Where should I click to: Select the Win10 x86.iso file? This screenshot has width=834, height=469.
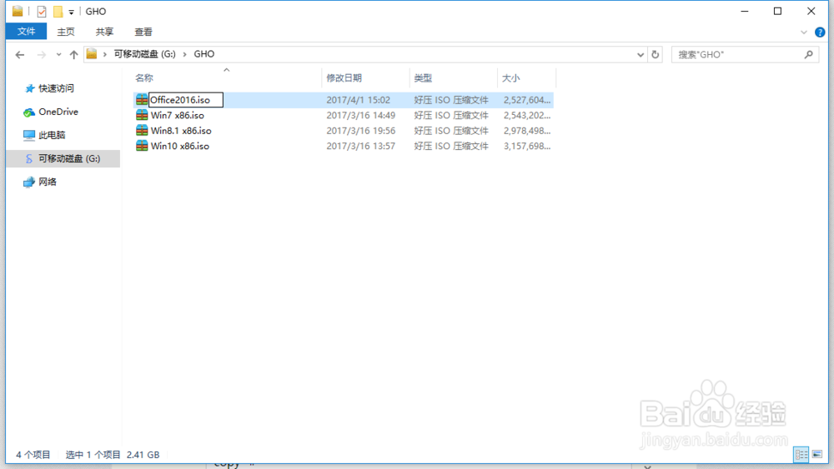[x=180, y=146]
